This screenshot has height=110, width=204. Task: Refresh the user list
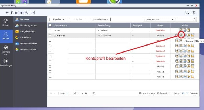click(x=94, y=93)
